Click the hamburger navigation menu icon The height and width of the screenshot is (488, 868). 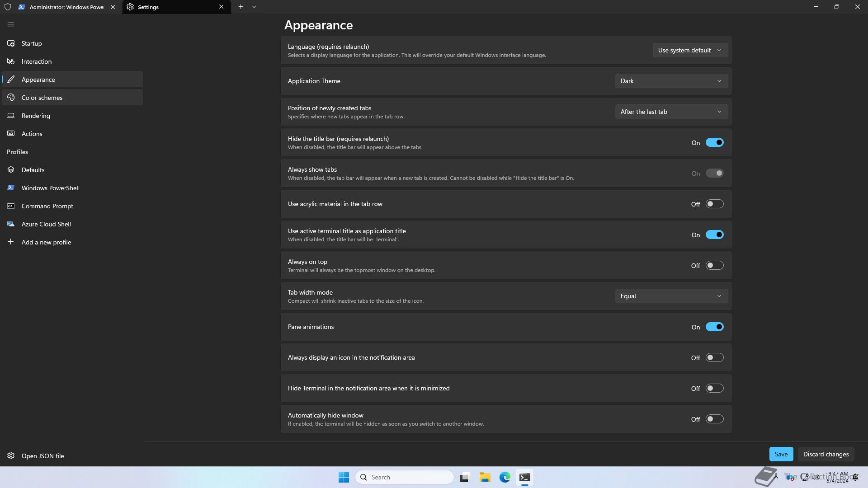pyautogui.click(x=11, y=25)
